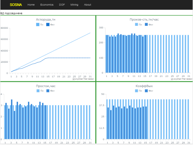
Task: Click the day 31 Пл bar in Произв-сть chart
Action: (188, 54)
